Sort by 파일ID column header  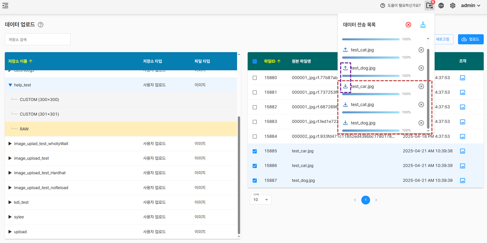[x=272, y=61]
